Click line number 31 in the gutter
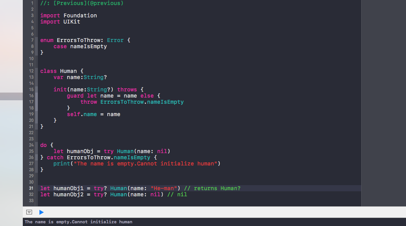 coord(31,188)
